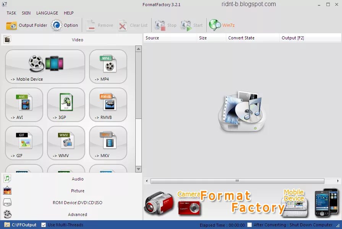The width and height of the screenshot is (342, 229).
Task: Expand the Advanced category panel
Action: pos(72,214)
